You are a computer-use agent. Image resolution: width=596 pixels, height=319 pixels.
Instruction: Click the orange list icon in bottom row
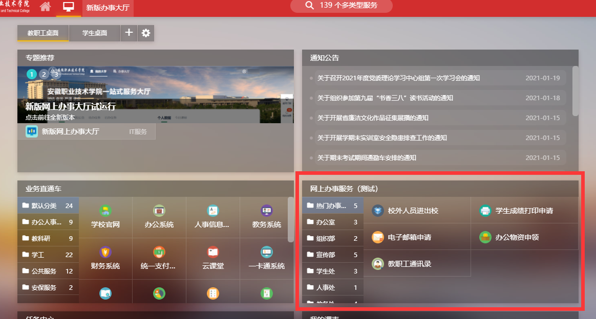(x=213, y=293)
